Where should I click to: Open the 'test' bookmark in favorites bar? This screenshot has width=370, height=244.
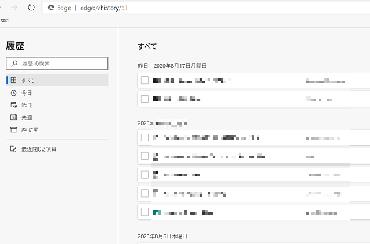click(x=5, y=21)
